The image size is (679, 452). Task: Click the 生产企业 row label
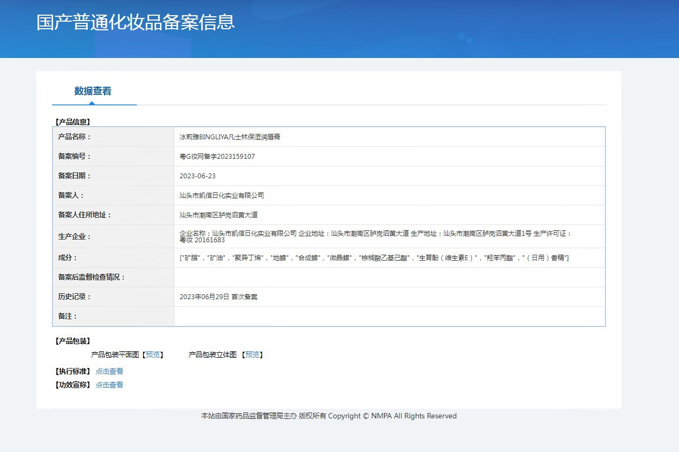[x=75, y=237]
